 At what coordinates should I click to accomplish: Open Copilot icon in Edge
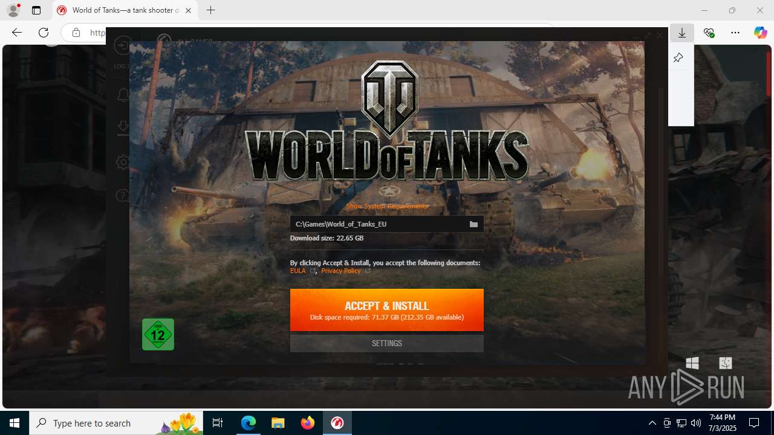pyautogui.click(x=760, y=33)
